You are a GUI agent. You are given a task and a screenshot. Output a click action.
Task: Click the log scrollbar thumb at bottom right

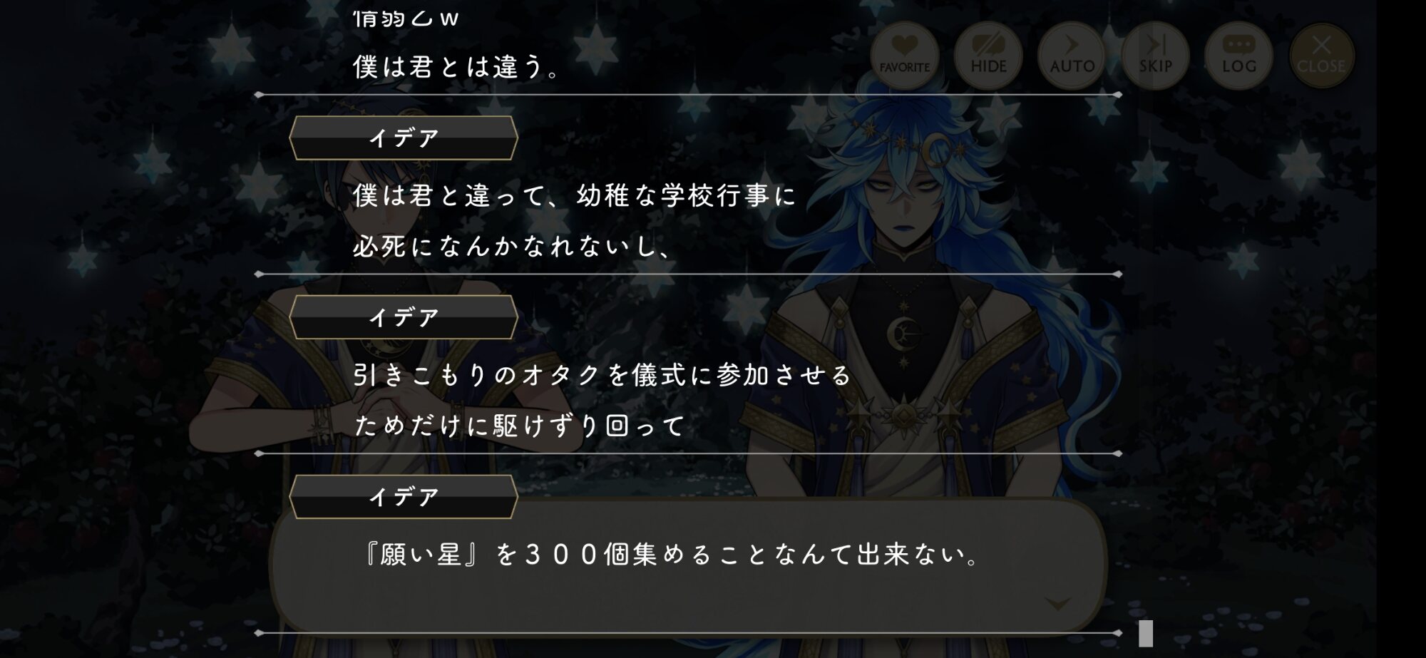click(1145, 633)
